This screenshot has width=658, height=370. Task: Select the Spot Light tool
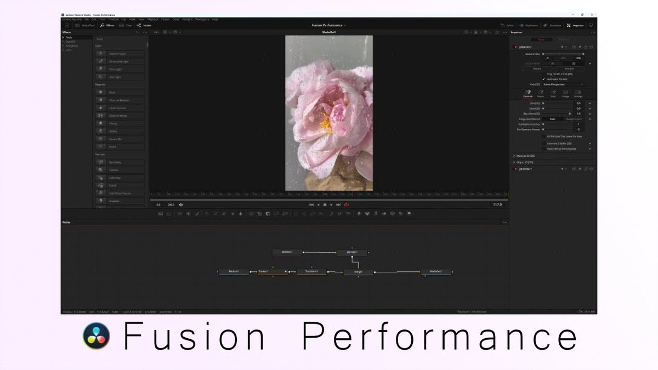120,77
